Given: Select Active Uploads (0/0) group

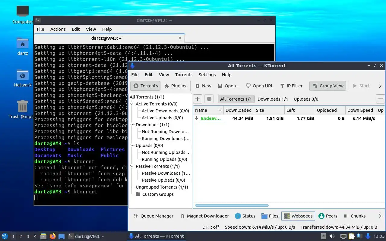Looking at the screenshot, I should click(x=162, y=118).
